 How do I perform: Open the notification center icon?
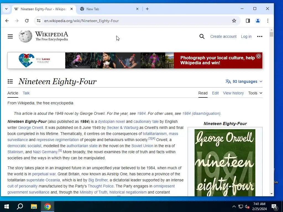[274, 206]
